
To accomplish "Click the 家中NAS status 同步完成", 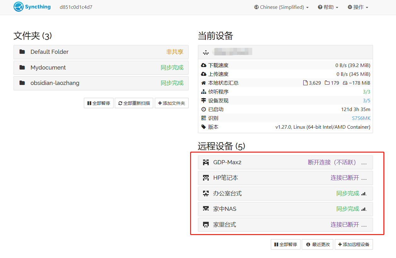I will pyautogui.click(x=348, y=209).
